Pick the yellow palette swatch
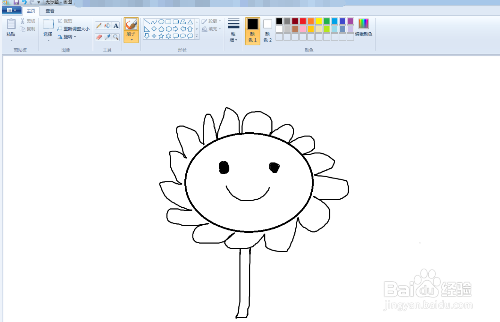This screenshot has width=500, height=322. pyautogui.click(x=319, y=21)
